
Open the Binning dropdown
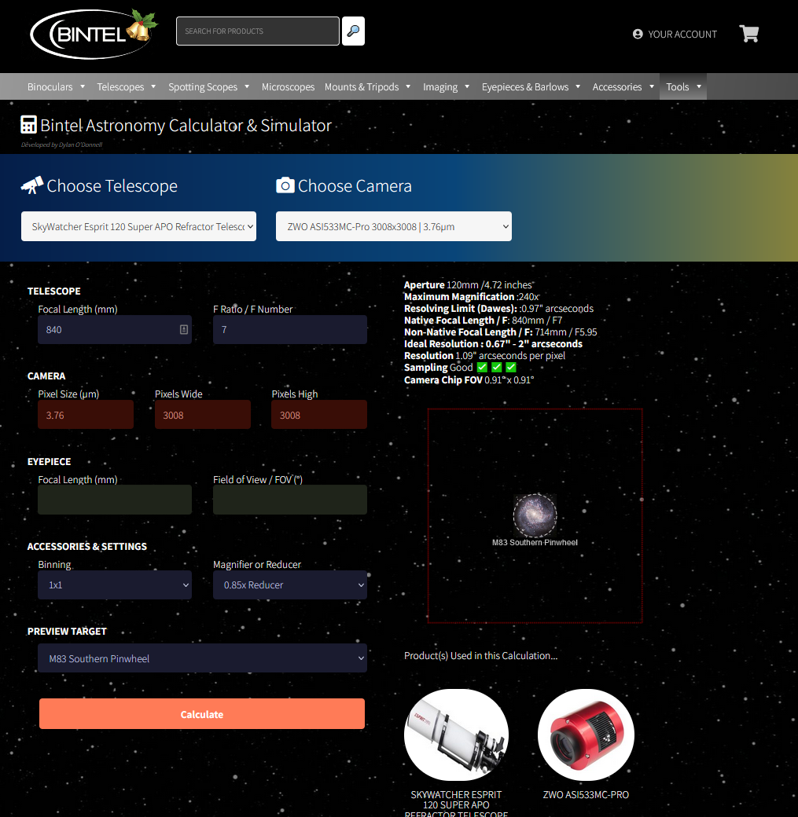(x=115, y=584)
